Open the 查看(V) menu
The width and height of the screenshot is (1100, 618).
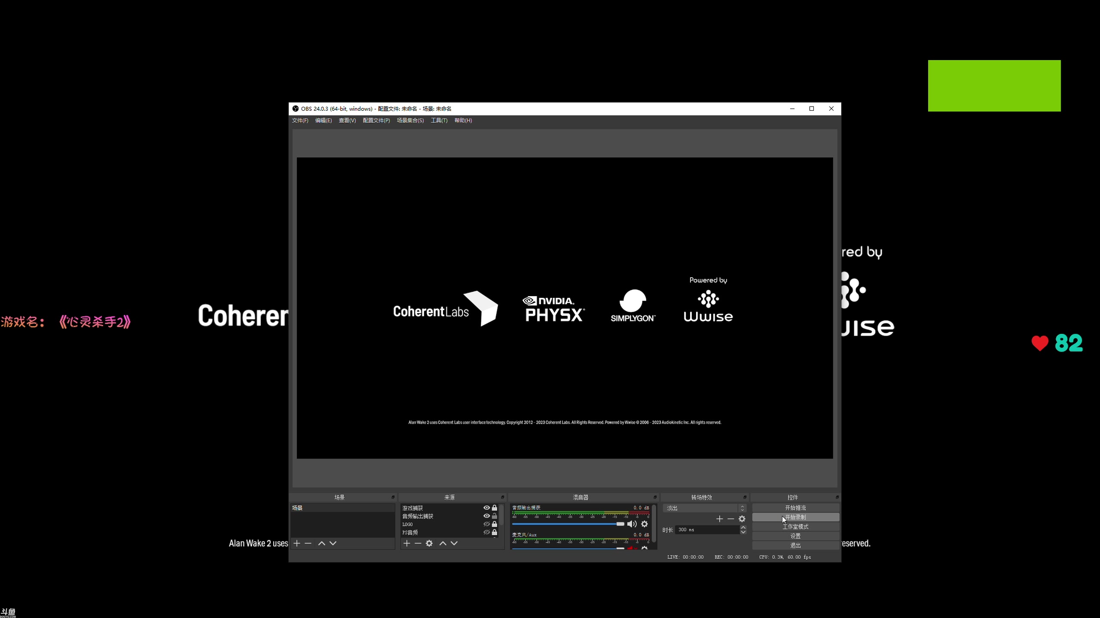pos(347,121)
